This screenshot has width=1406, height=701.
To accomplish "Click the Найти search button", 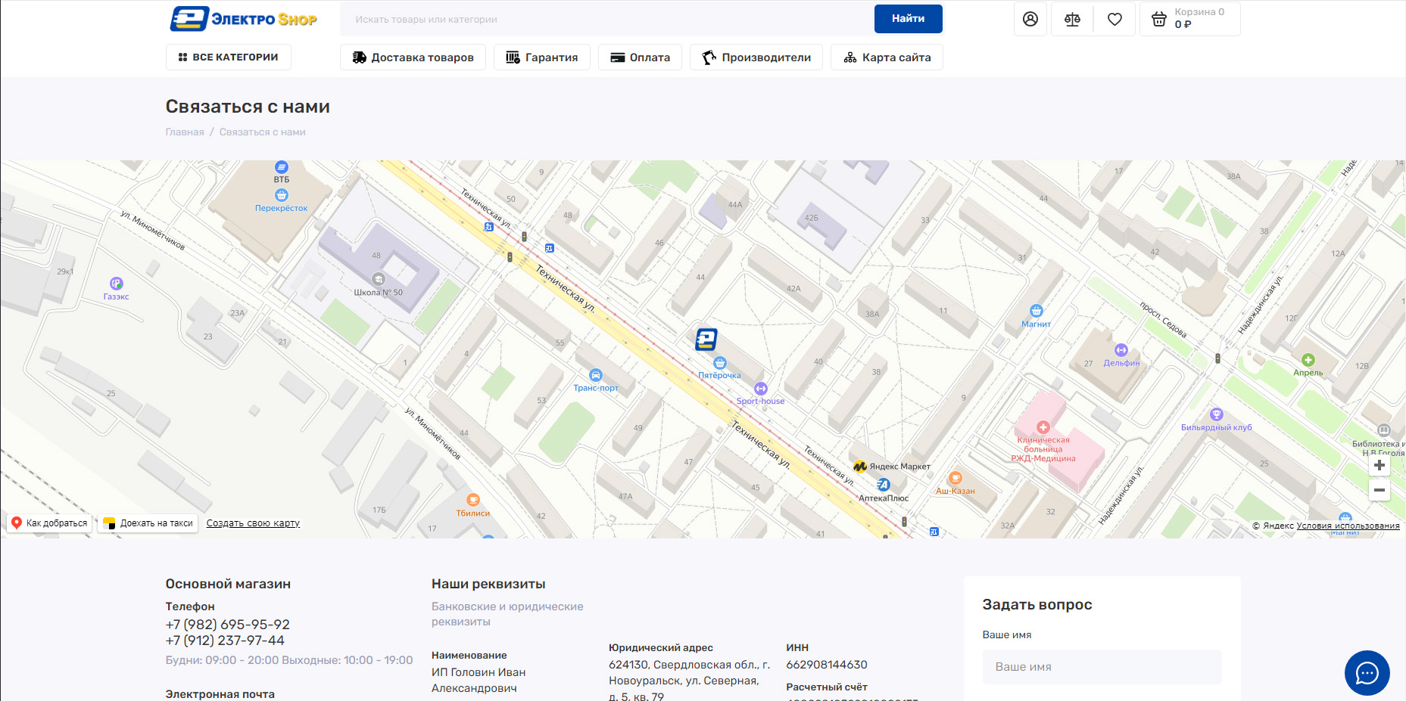I will (x=908, y=19).
